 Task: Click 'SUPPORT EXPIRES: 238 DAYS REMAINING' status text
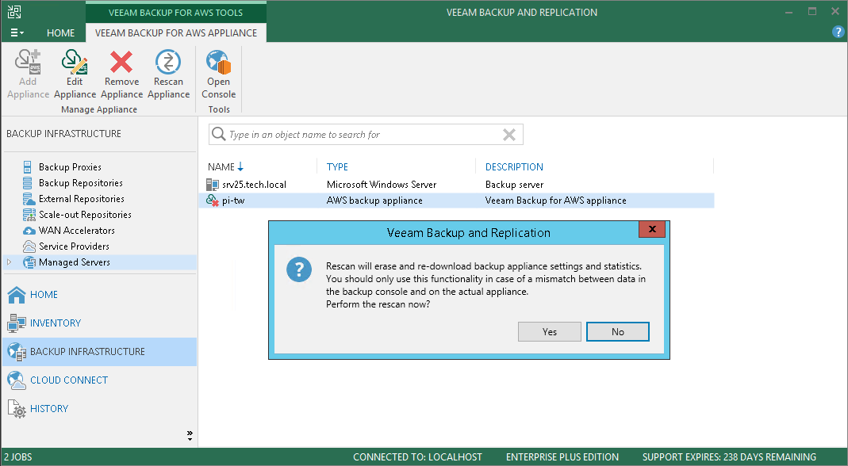[729, 457]
